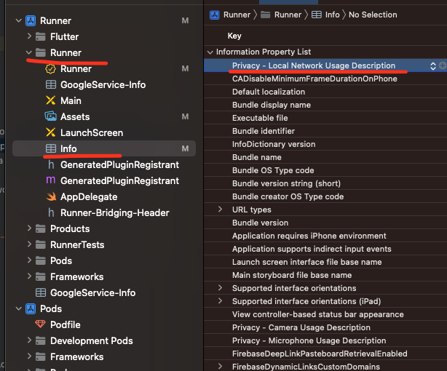Click the Pods project app icon
This screenshot has width=447, height=371.
[x=31, y=309]
